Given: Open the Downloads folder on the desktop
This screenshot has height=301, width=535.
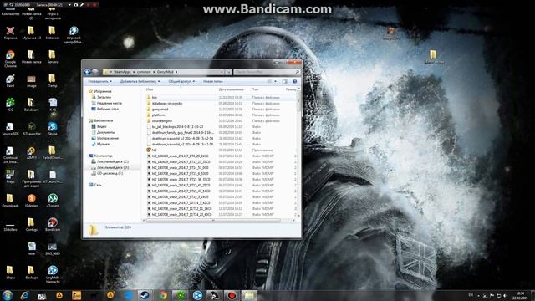Looking at the screenshot, I should 10,201.
